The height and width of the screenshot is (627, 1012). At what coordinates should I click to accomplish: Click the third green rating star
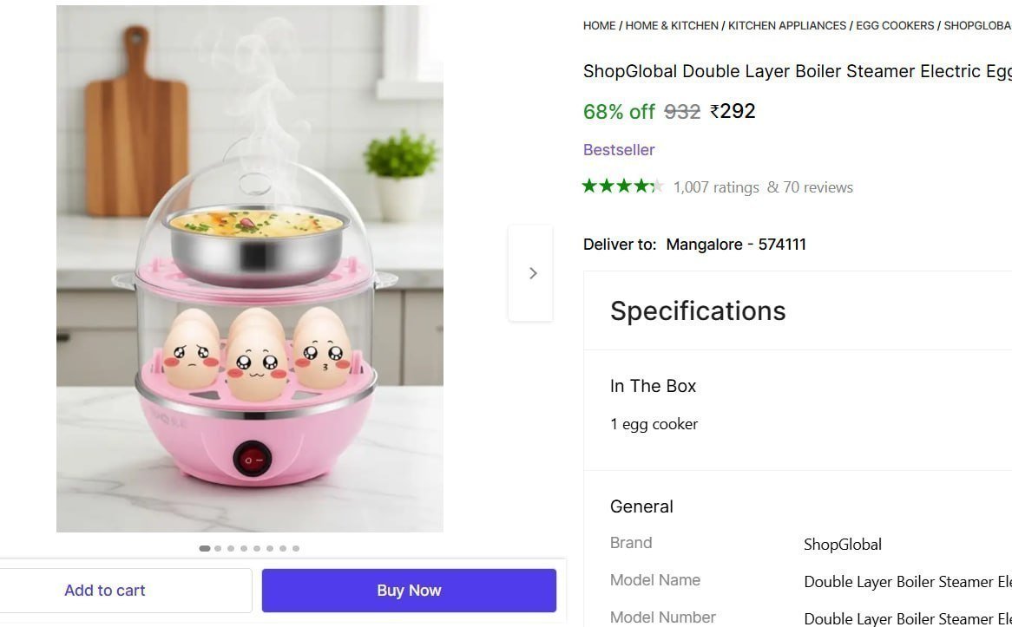626,186
